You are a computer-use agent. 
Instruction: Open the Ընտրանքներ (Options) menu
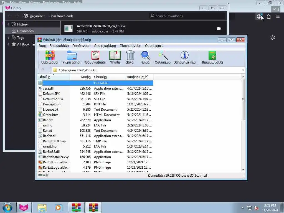[x=130, y=46]
